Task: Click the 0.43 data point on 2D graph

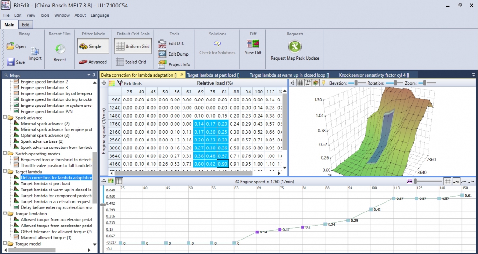Action: [x=371, y=210]
